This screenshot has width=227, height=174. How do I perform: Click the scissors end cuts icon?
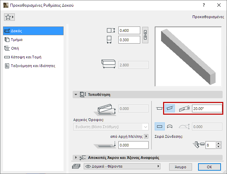click(x=83, y=158)
